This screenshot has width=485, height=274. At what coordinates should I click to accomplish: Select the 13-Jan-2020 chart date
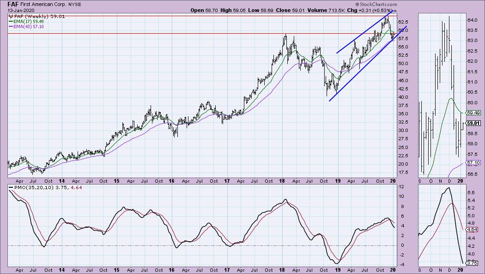(21, 11)
